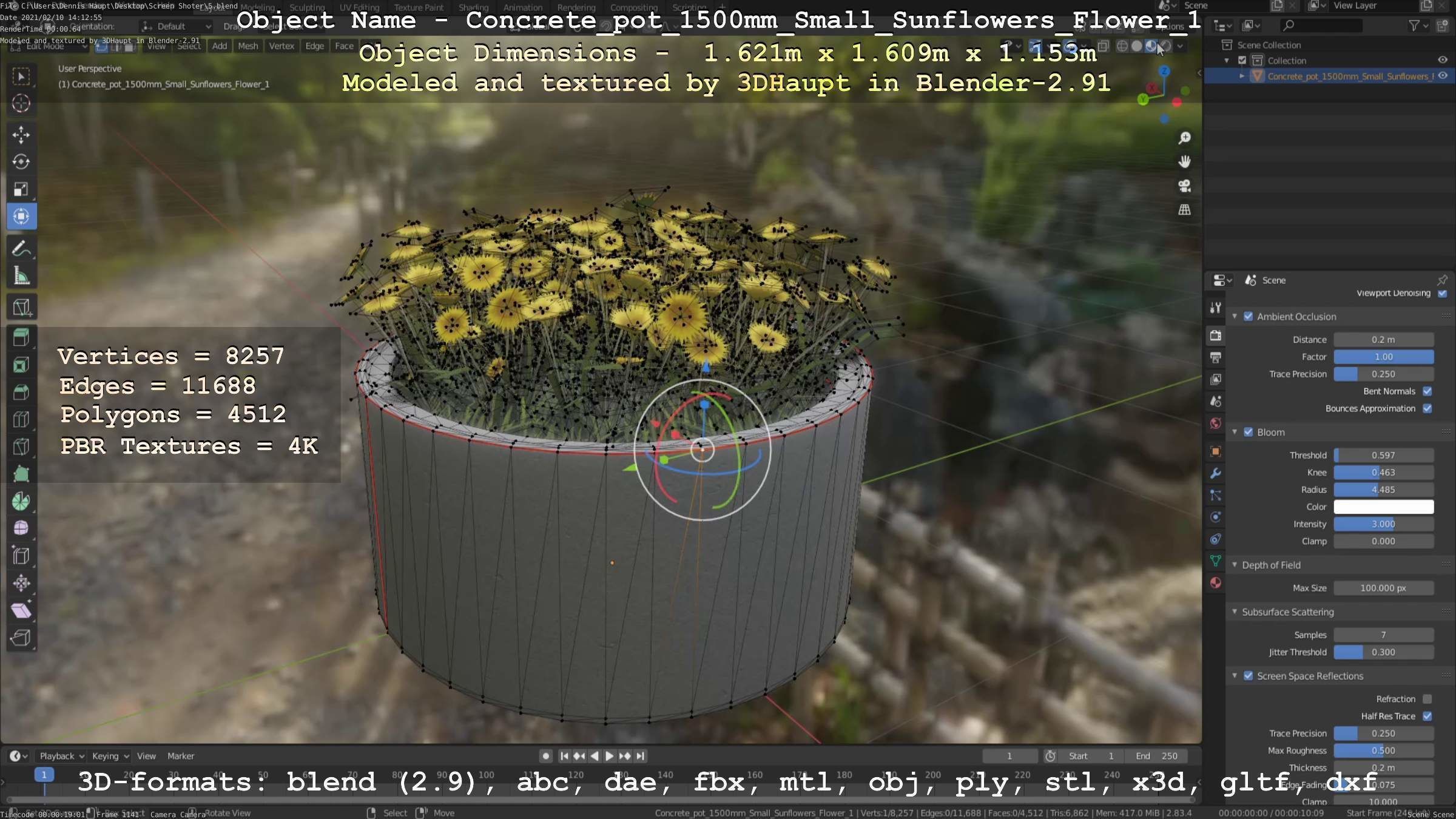This screenshot has width=1456, height=819.
Task: Open the Vertex menu
Action: [x=281, y=46]
